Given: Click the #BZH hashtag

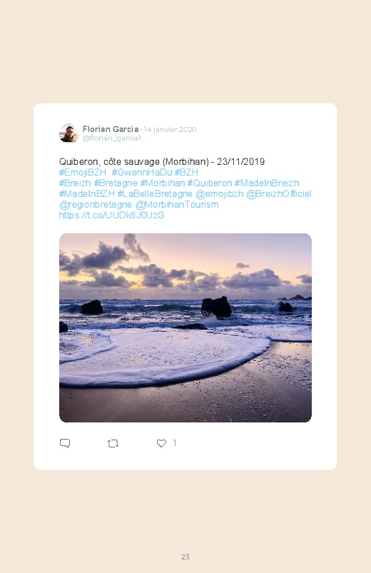Looking at the screenshot, I should pyautogui.click(x=186, y=172).
